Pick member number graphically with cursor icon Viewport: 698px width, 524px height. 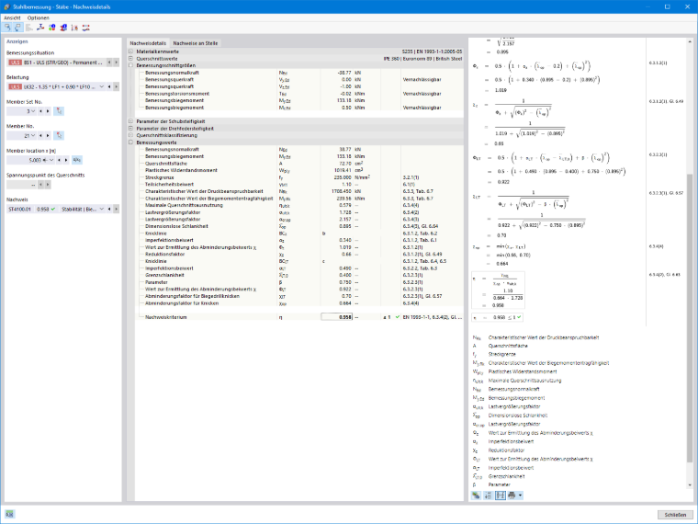click(x=59, y=135)
